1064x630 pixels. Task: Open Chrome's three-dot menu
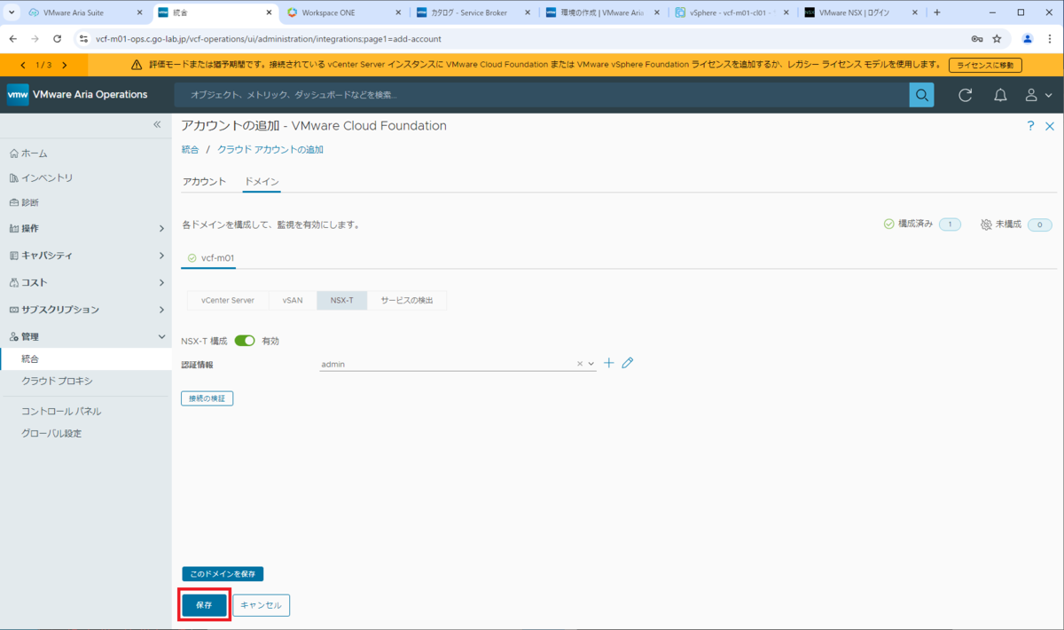1049,39
